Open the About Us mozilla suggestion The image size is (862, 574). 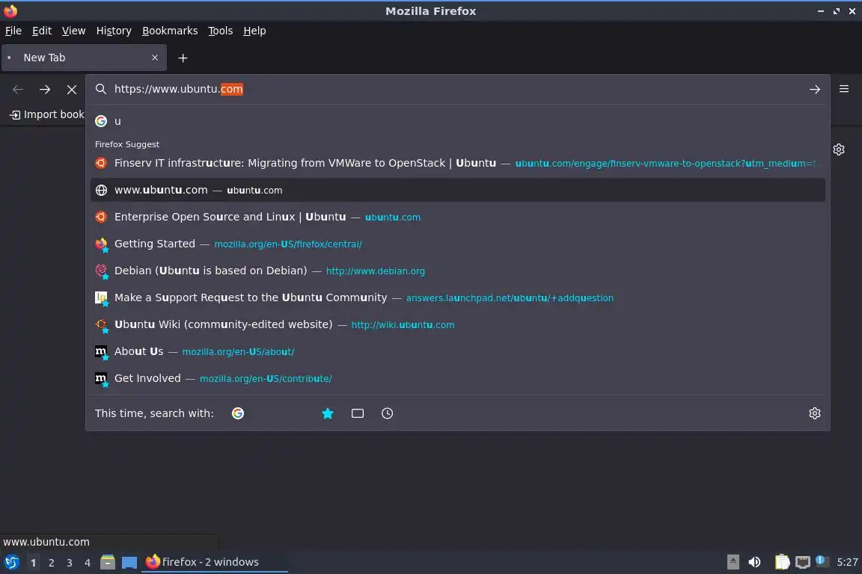point(457,351)
